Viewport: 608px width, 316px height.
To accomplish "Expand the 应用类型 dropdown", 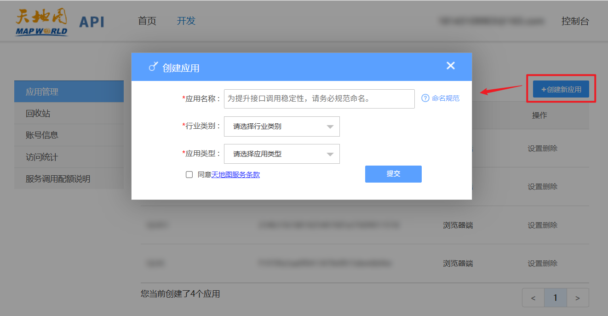I will (281, 154).
